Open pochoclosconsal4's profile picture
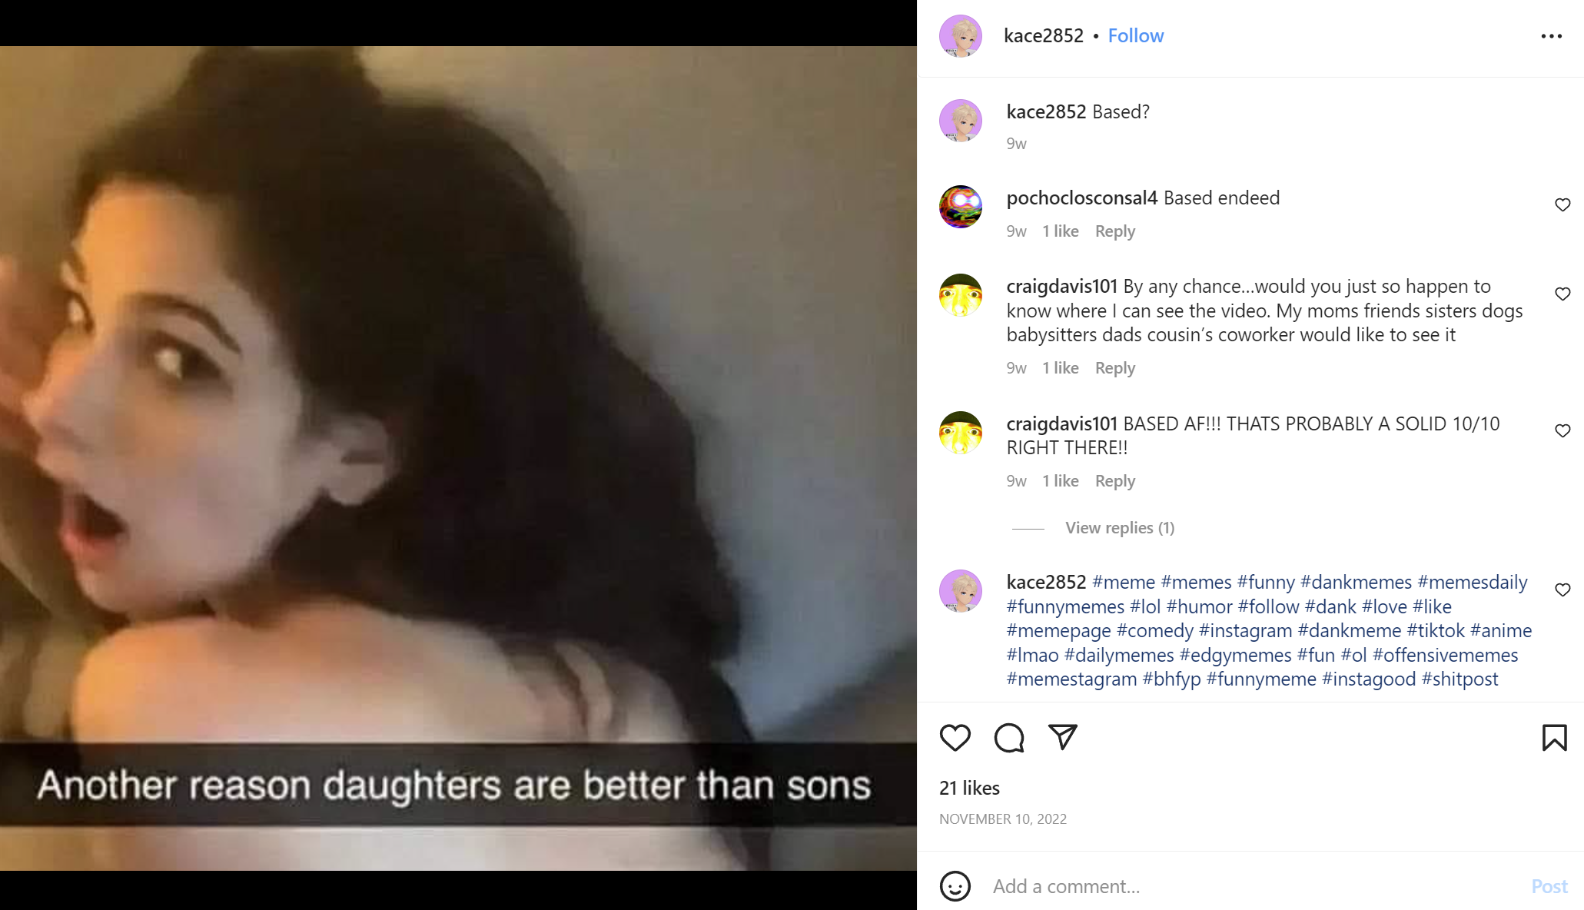 click(961, 207)
